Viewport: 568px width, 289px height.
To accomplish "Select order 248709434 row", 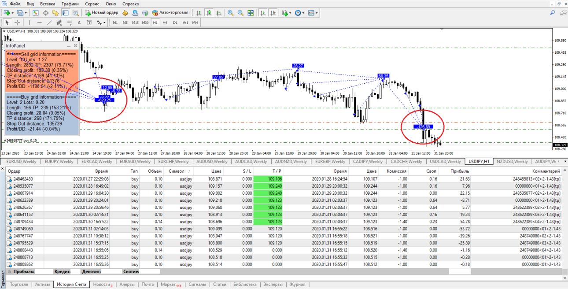I will pyautogui.click(x=284, y=222).
